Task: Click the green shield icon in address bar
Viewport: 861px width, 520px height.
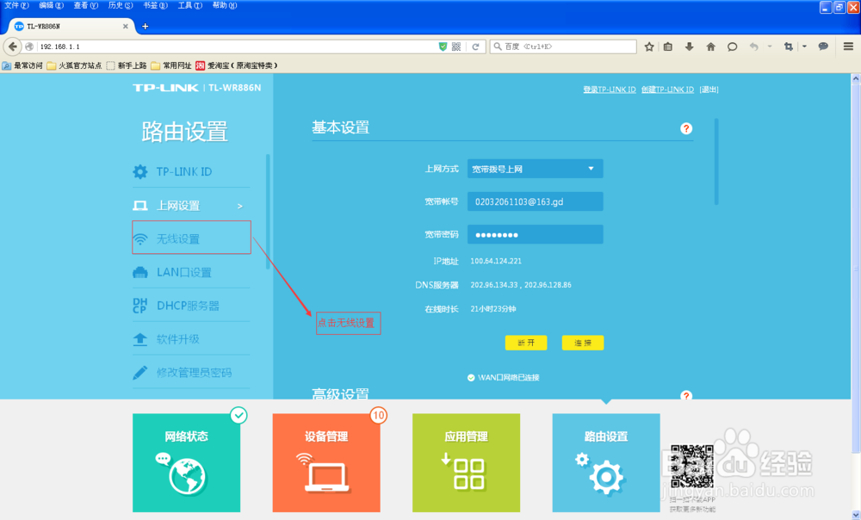Action: (443, 46)
